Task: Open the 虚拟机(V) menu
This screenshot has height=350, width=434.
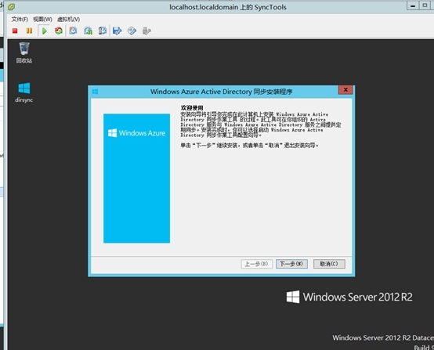Action: point(68,19)
